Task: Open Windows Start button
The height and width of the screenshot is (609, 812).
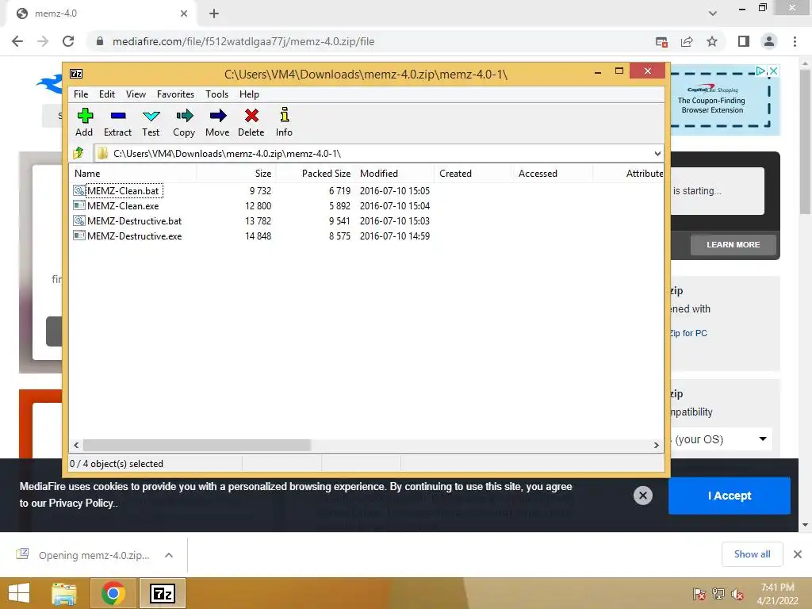Action: coord(19,593)
